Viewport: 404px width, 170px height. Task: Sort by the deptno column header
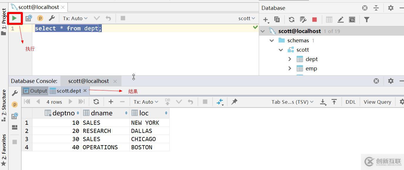coord(57,113)
